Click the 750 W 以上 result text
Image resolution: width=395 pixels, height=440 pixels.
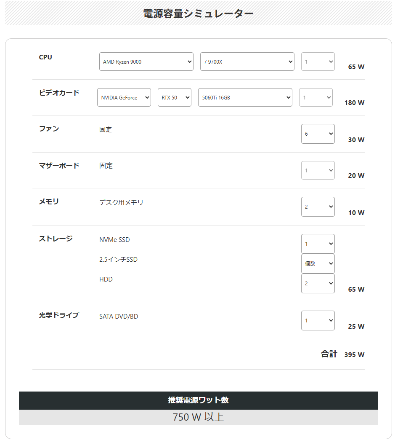tap(198, 417)
